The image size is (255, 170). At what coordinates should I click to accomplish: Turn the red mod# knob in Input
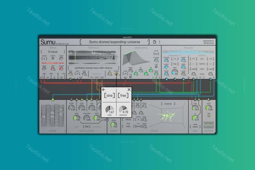(61, 69)
